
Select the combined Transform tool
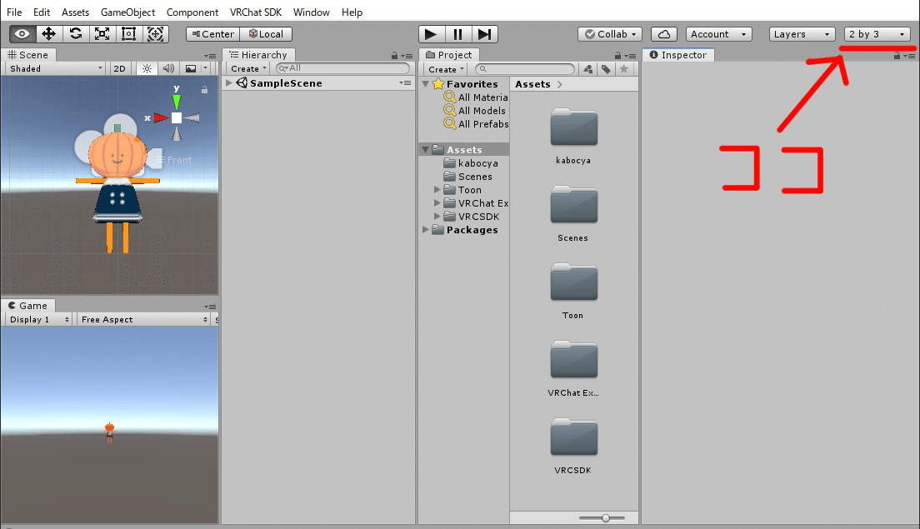point(156,34)
